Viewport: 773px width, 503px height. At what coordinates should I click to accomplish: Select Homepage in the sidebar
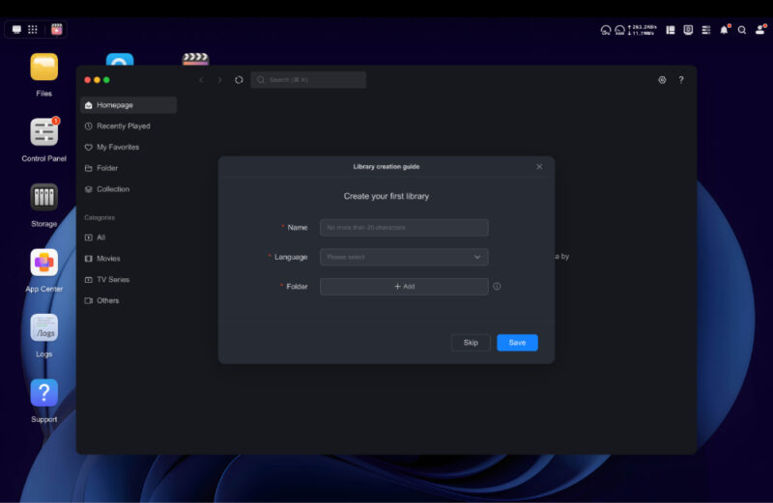[x=128, y=105]
